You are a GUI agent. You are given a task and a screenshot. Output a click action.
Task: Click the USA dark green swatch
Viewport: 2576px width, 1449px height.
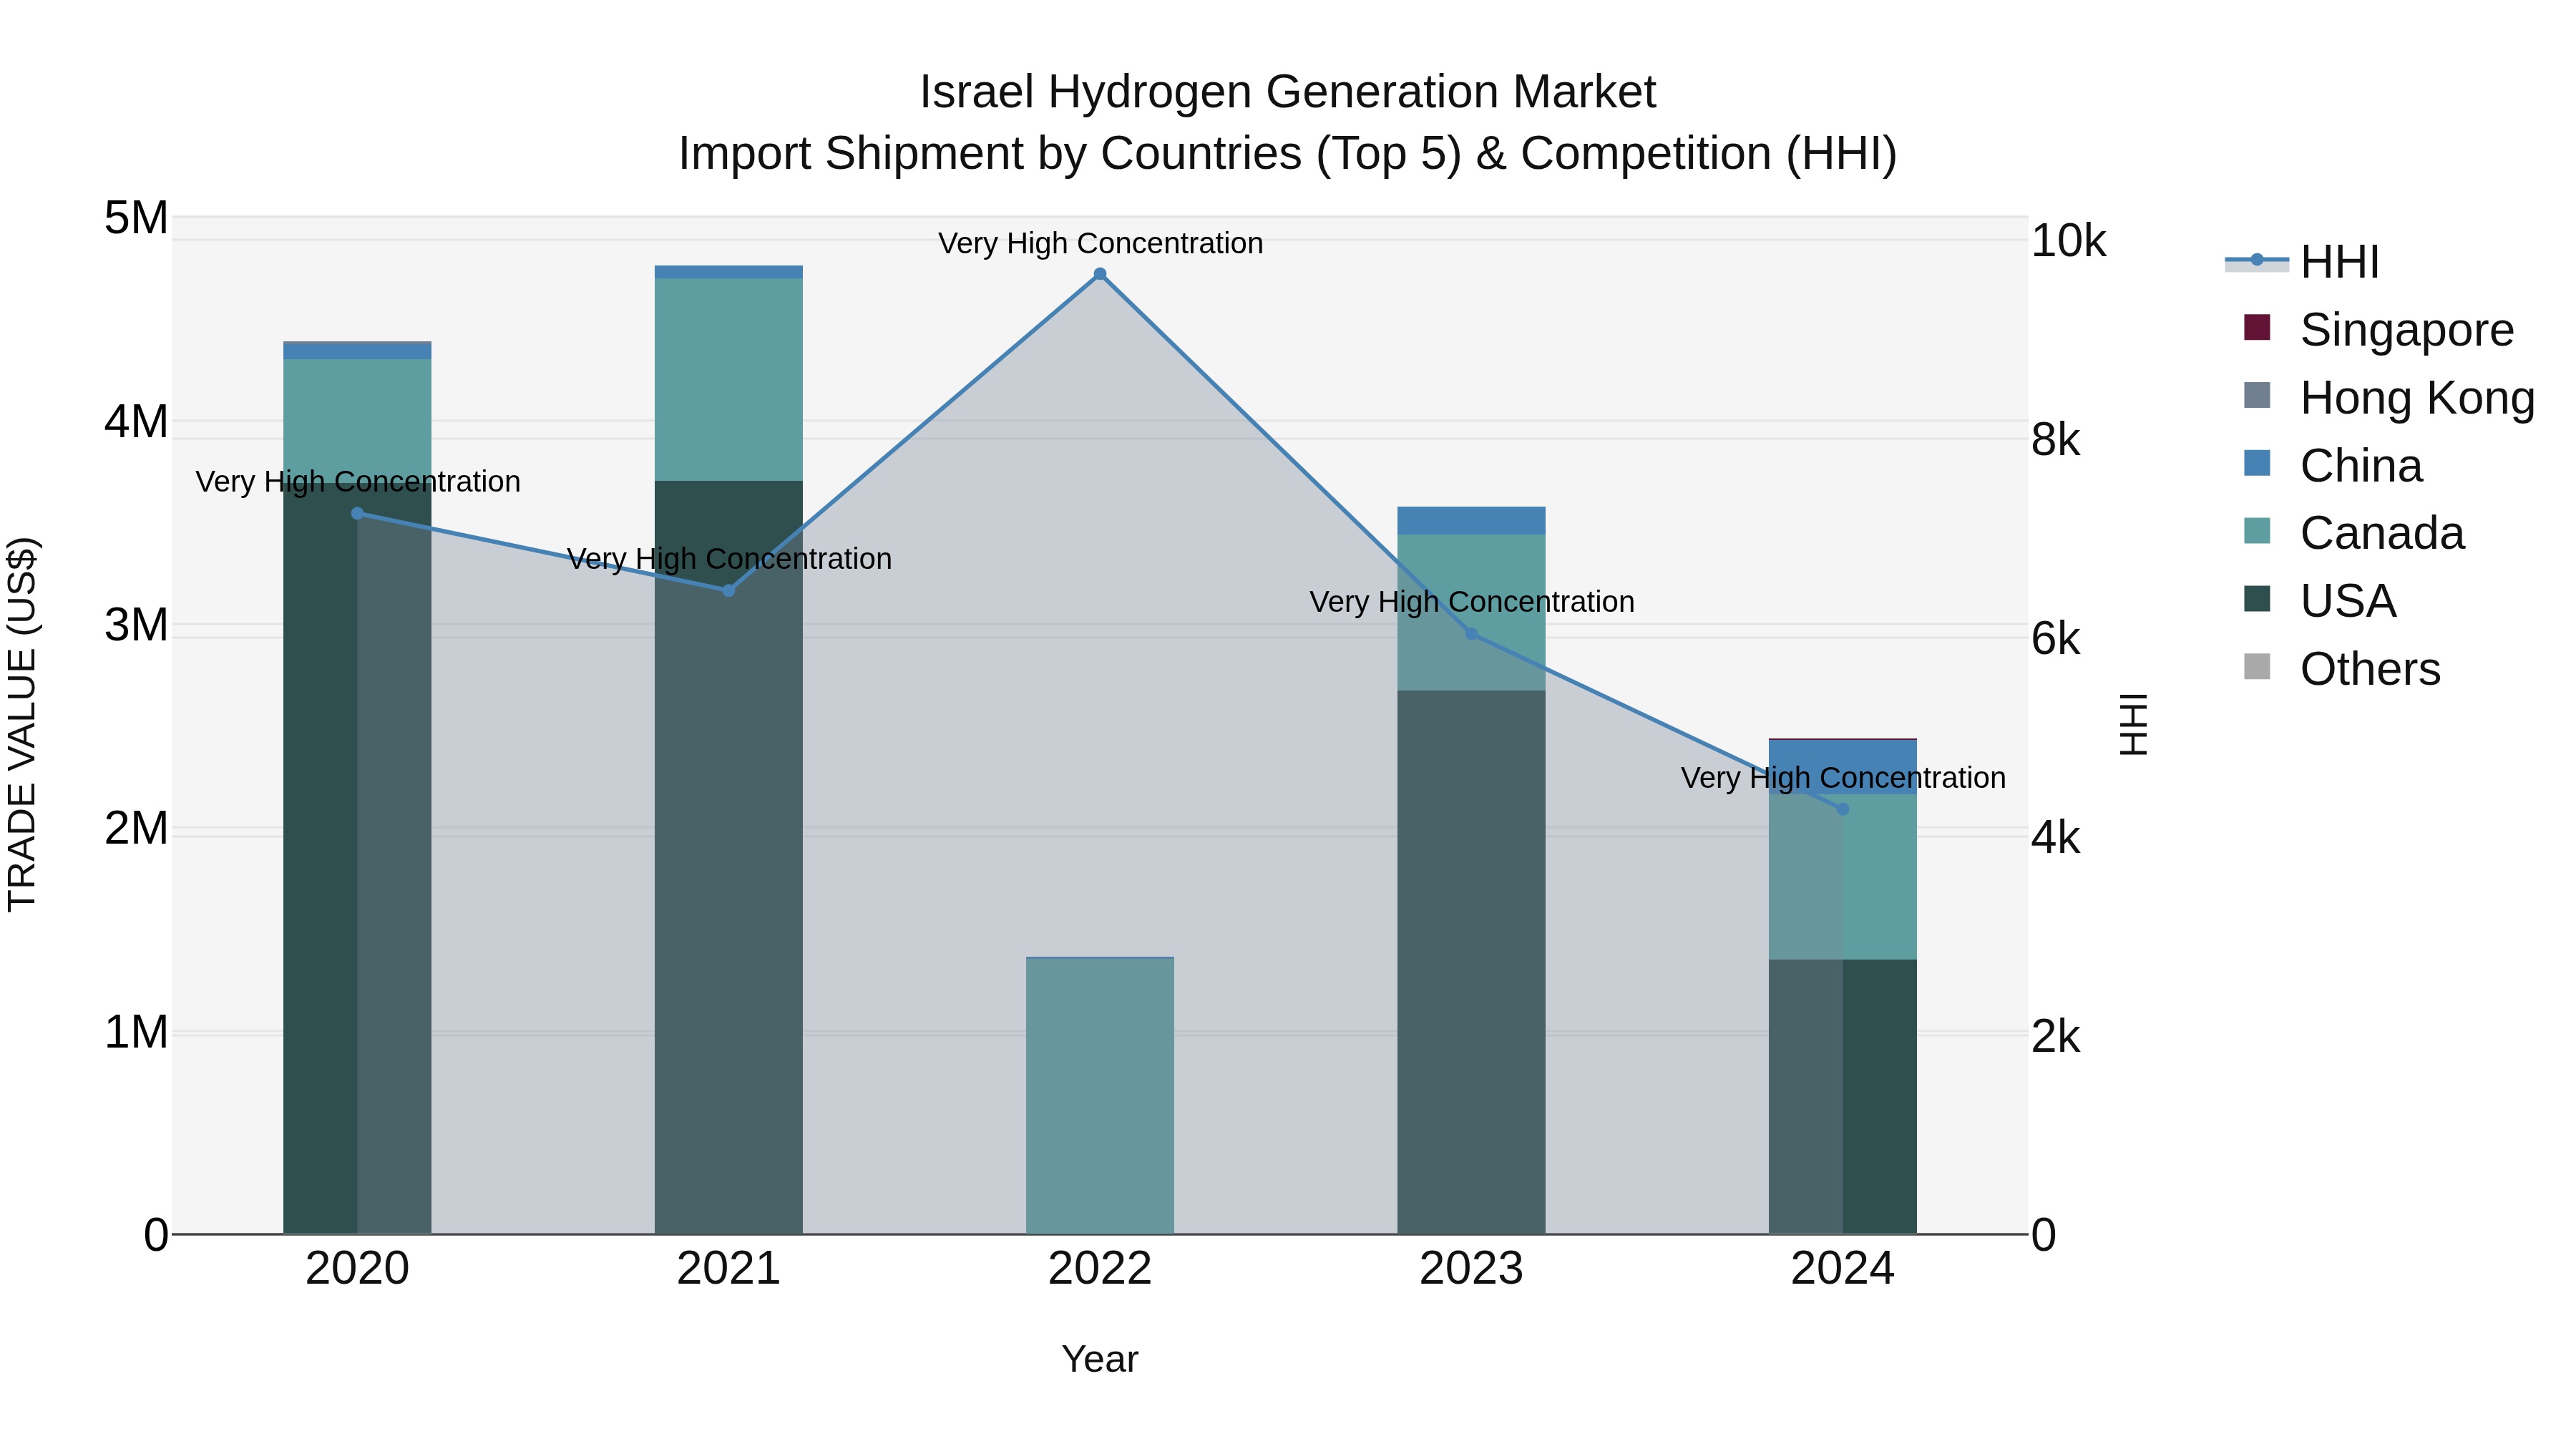point(2257,599)
